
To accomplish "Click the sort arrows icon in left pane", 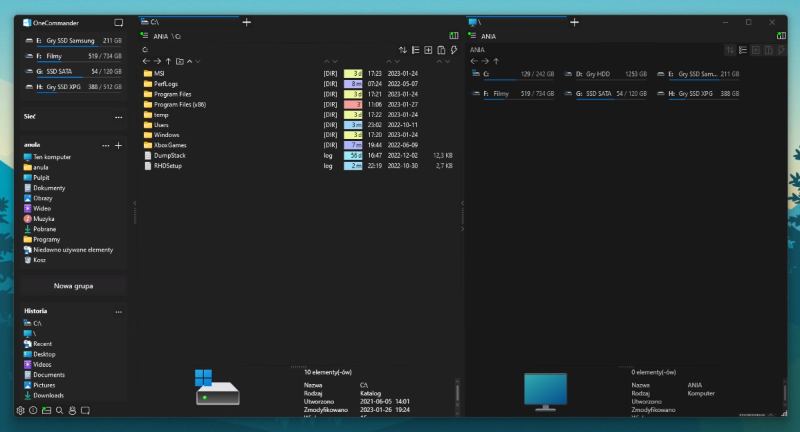I will pos(403,50).
